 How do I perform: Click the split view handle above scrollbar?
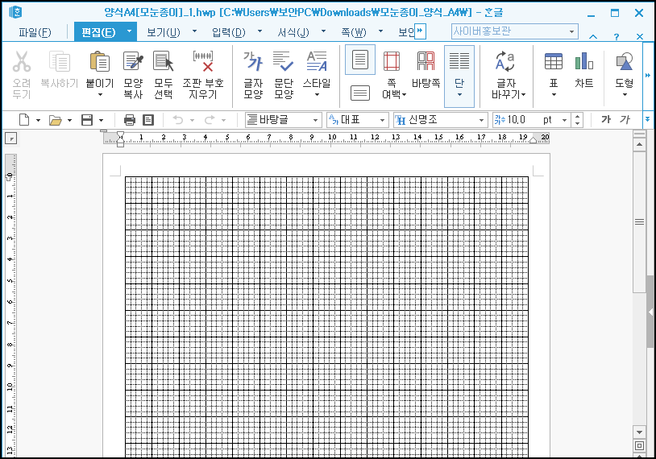point(639,134)
